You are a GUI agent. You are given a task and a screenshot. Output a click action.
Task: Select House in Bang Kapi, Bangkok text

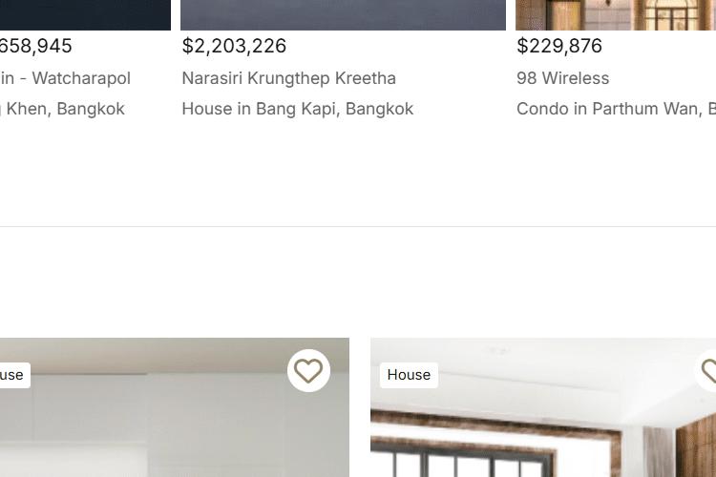coord(297,109)
